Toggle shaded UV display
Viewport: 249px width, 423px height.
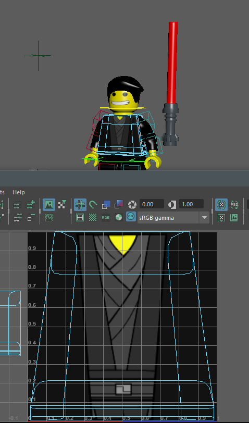tap(106, 205)
